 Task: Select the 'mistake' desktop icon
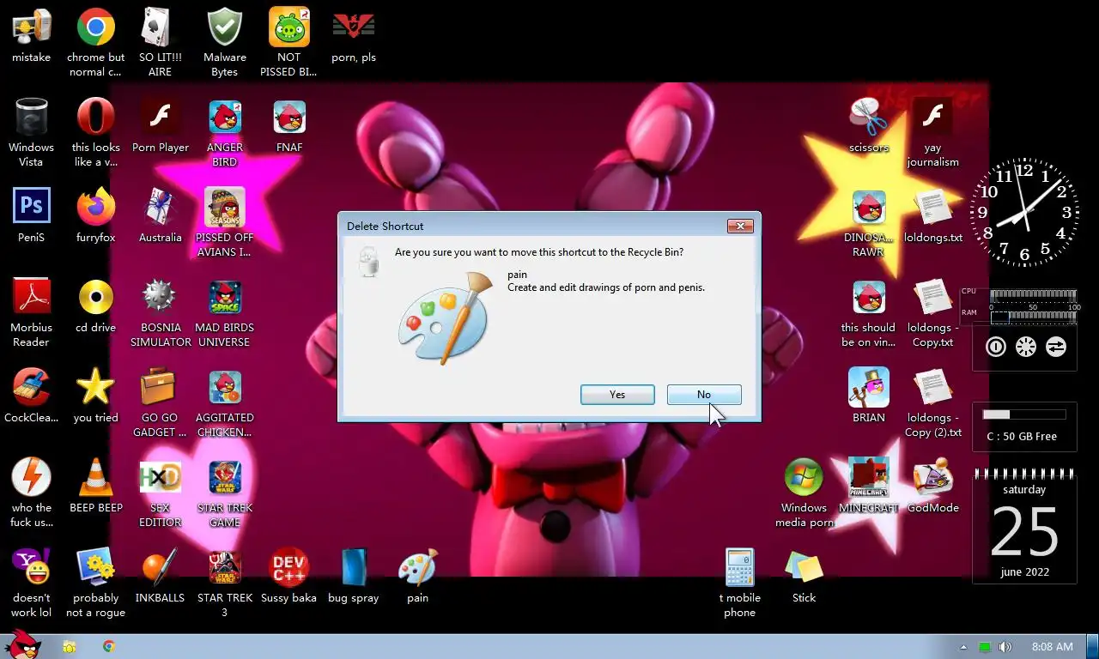(x=31, y=36)
